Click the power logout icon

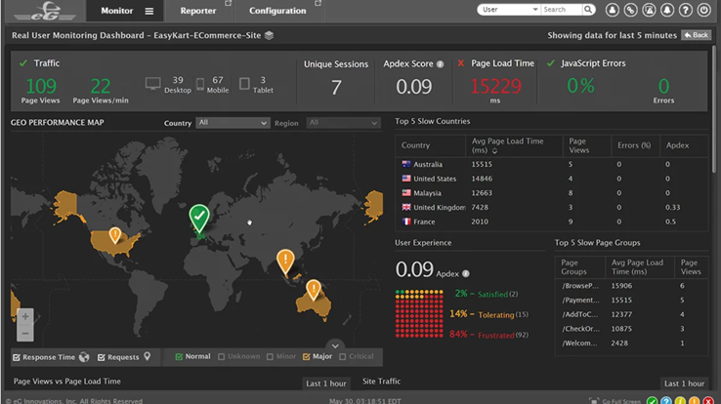click(x=705, y=10)
